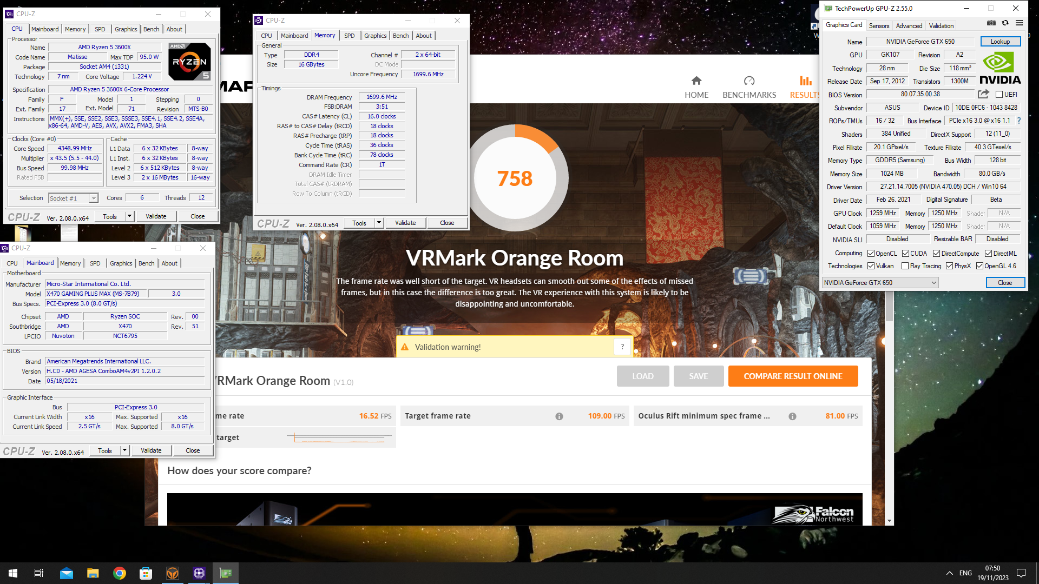This screenshot has width=1039, height=584.
Task: Refresh GPU-Z data with the refresh icon
Action: [1005, 23]
